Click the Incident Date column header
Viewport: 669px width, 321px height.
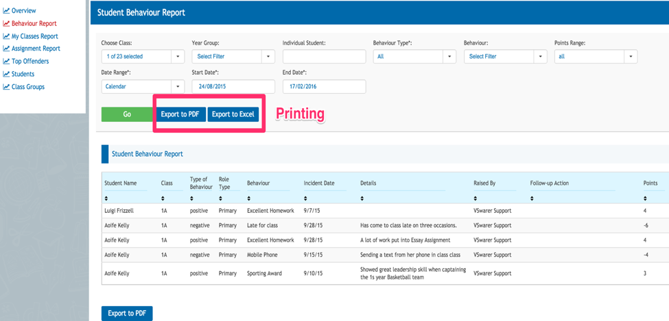319,183
